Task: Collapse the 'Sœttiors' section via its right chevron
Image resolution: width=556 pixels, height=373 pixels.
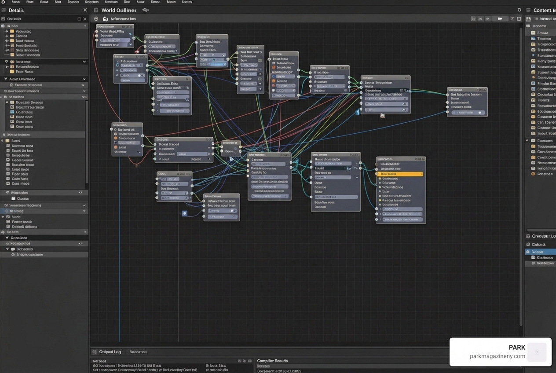Action: 84,62
